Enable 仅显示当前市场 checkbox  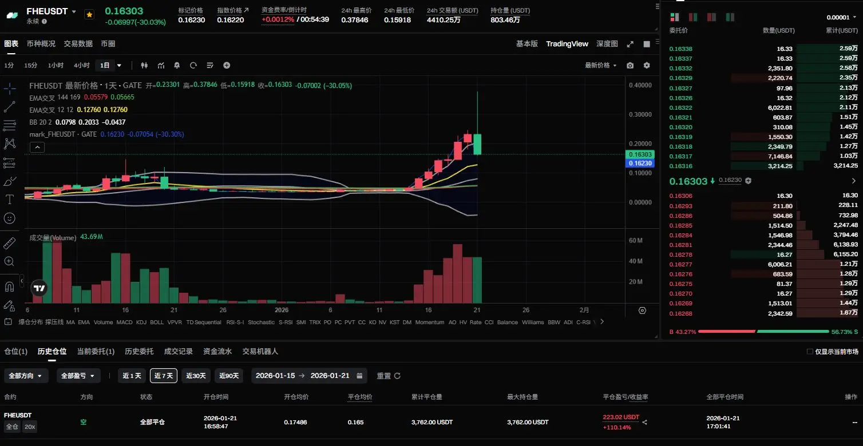(x=810, y=352)
